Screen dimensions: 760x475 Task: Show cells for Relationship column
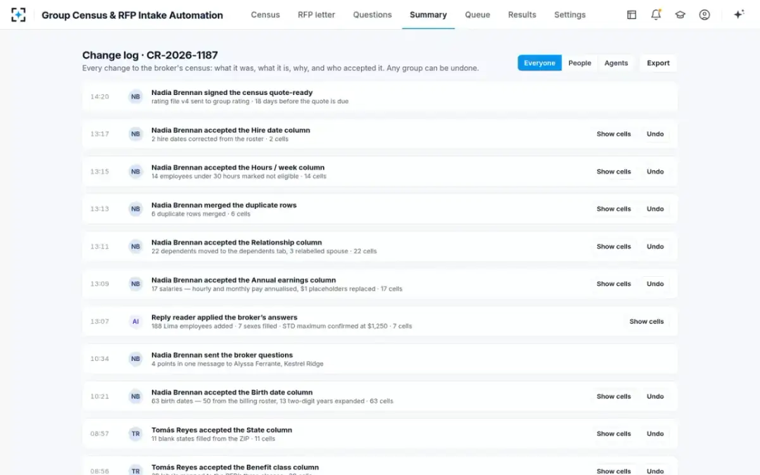pyautogui.click(x=614, y=246)
